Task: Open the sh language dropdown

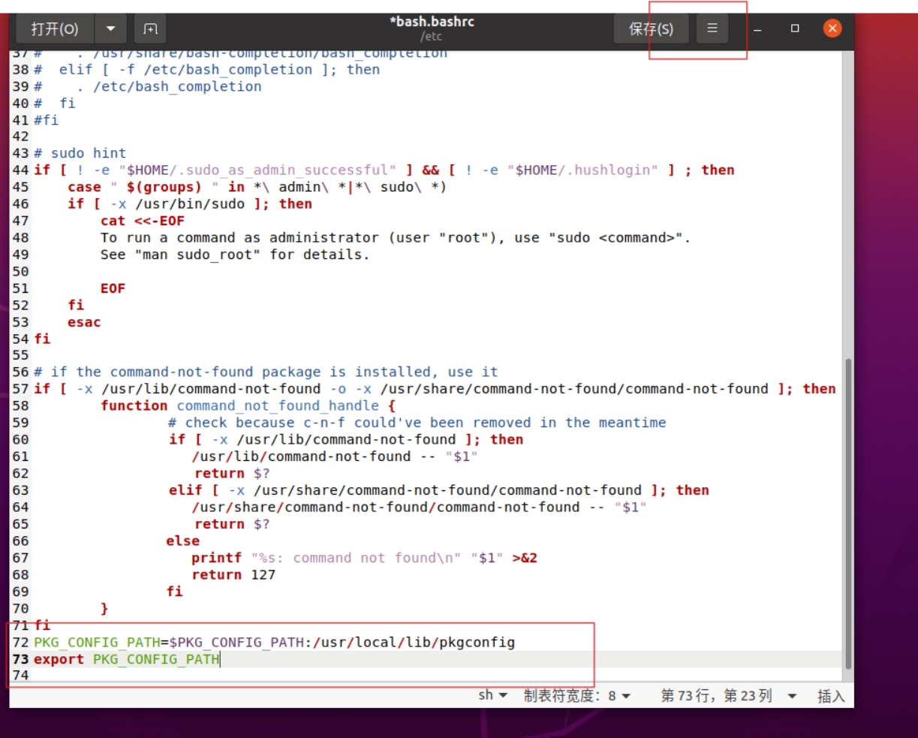Action: coord(493,695)
